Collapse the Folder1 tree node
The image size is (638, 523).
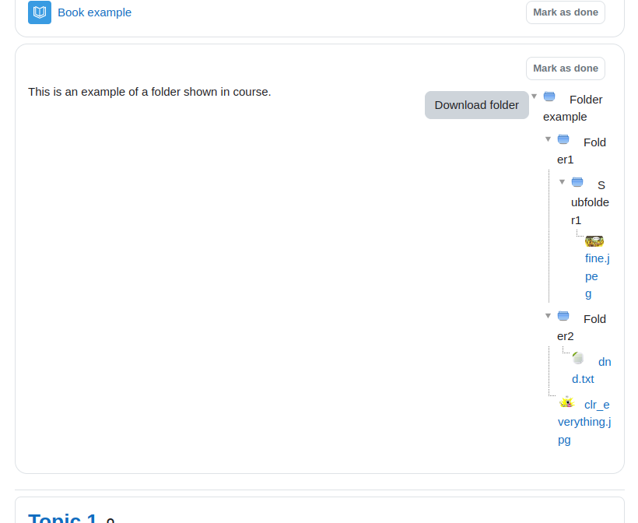click(x=548, y=139)
